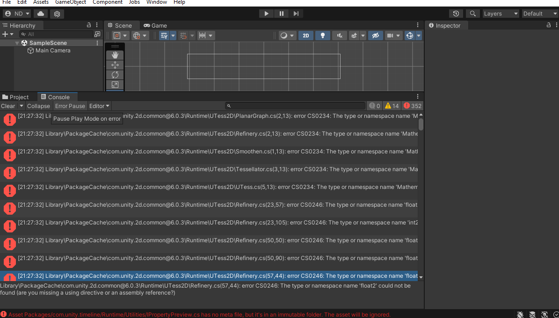Viewport: 559px width, 318px height.
Task: Toggle error messages (352) filter
Action: pyautogui.click(x=413, y=106)
